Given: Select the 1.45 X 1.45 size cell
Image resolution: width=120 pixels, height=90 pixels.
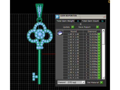Looking at the screenshot, I should point(73,37).
